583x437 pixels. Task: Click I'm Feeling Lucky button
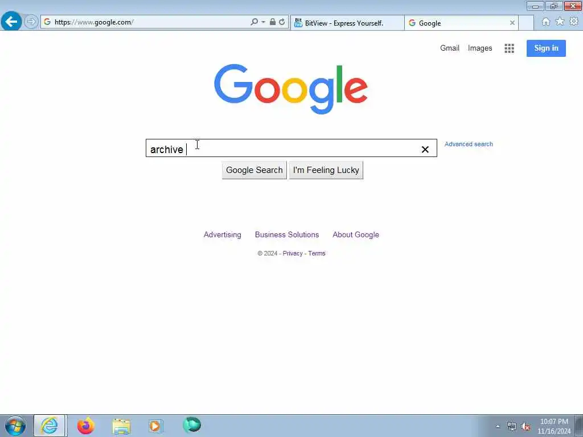click(x=326, y=170)
